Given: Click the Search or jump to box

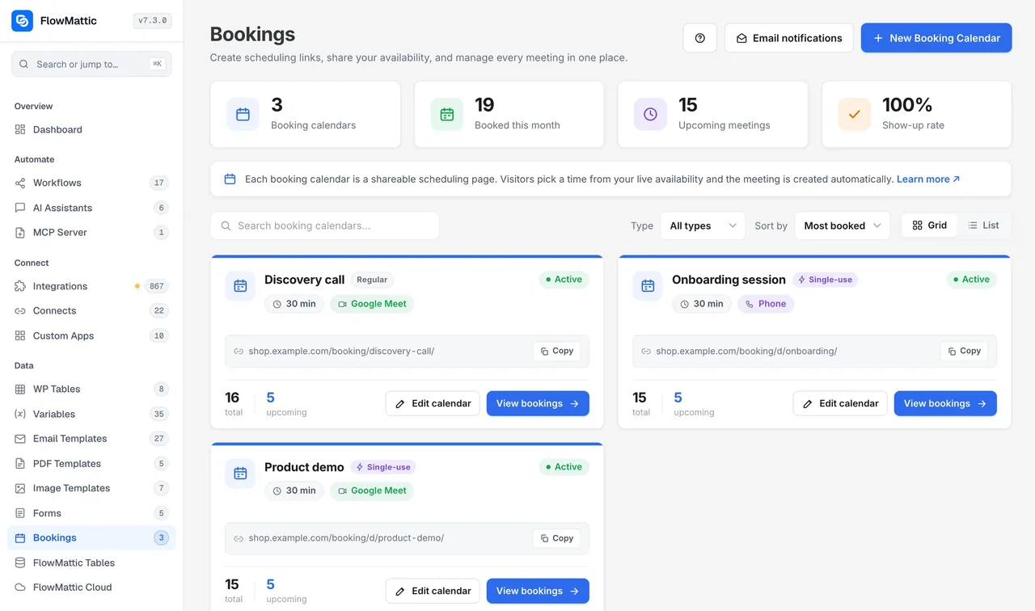Looking at the screenshot, I should pos(91,64).
